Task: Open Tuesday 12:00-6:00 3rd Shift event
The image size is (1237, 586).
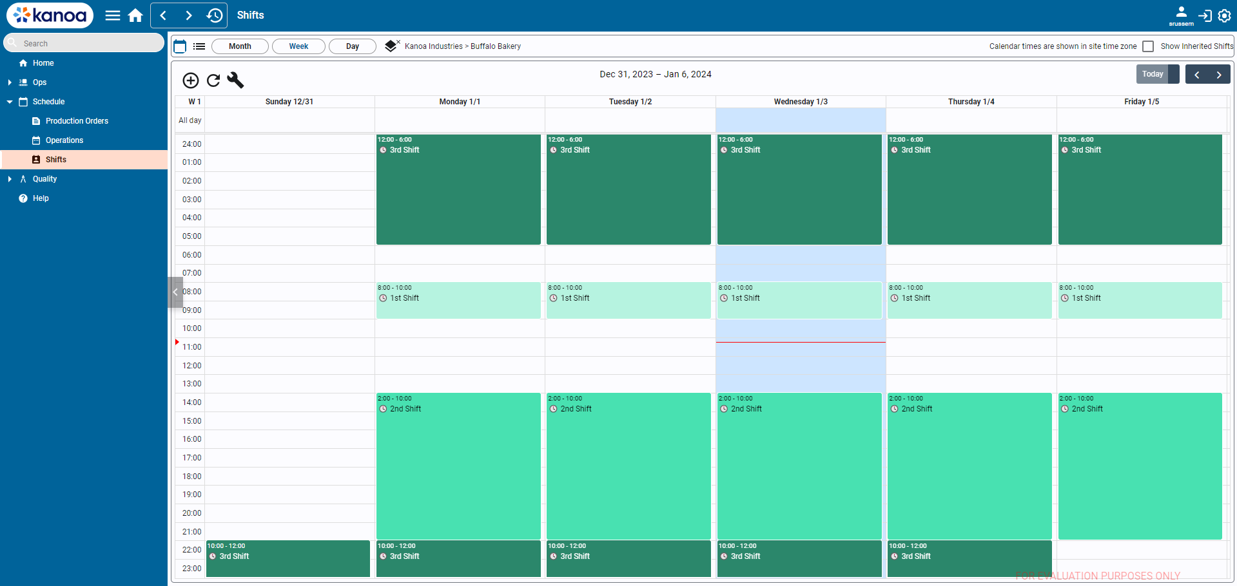Action: pos(628,189)
